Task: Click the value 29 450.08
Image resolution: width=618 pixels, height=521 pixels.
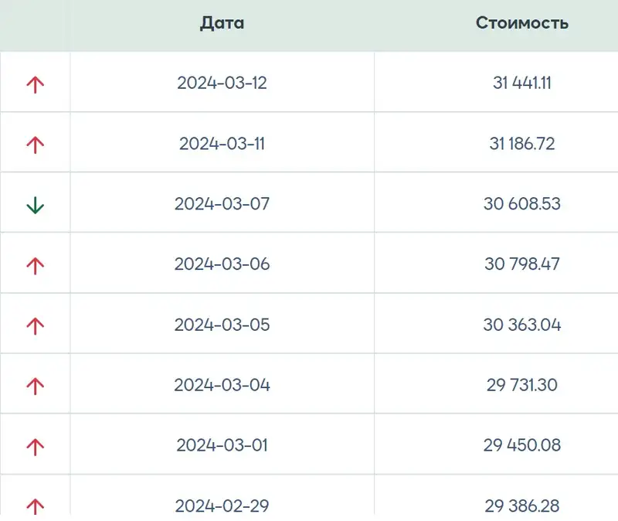Action: click(x=521, y=445)
